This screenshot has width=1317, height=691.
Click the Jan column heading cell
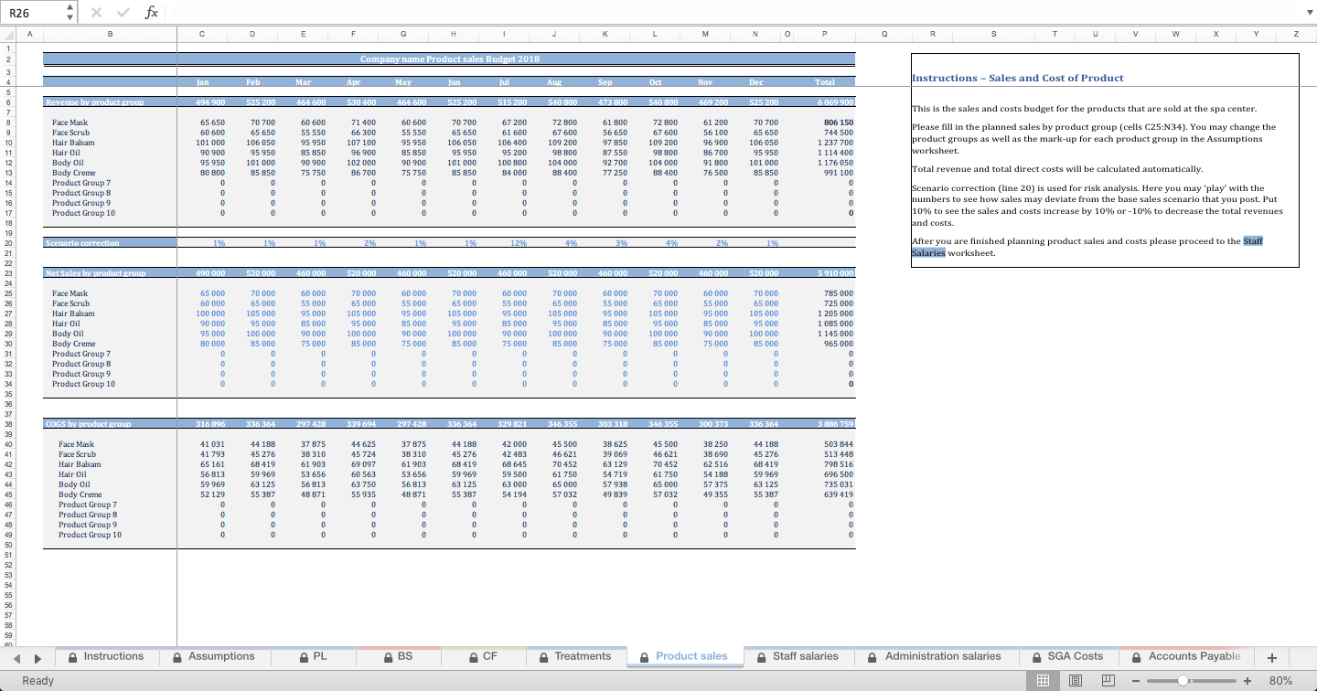(202, 82)
